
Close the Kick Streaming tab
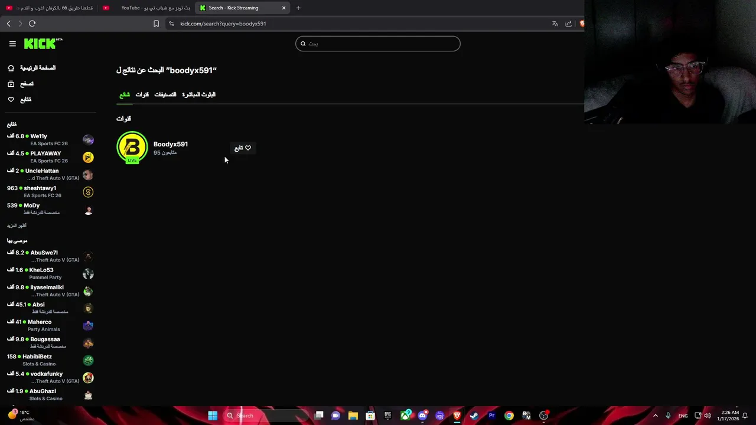[x=283, y=8]
